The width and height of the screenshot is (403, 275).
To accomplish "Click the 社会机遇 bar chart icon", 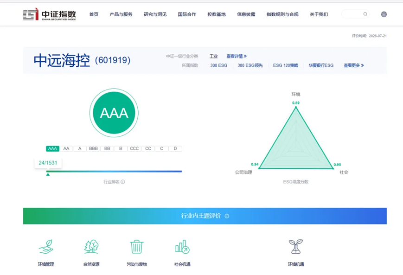I will (182, 247).
